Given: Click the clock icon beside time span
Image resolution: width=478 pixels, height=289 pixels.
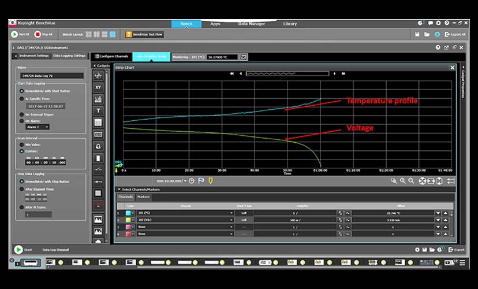Looking at the screenshot, I should (192, 181).
